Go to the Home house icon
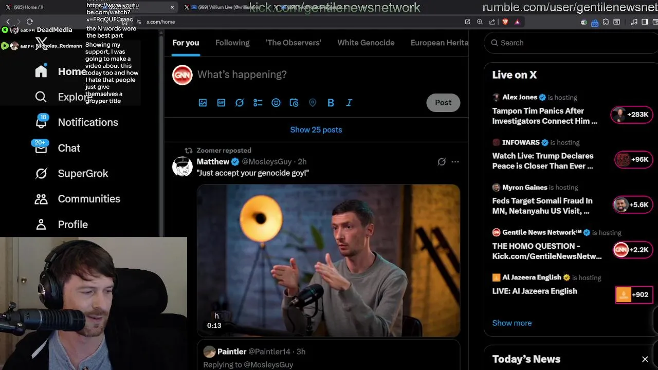This screenshot has height=370, width=658. [x=41, y=71]
